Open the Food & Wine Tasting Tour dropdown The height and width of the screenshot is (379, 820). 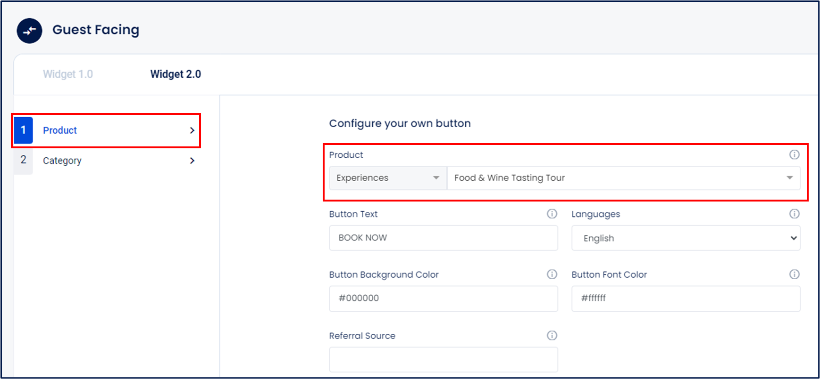pyautogui.click(x=623, y=178)
